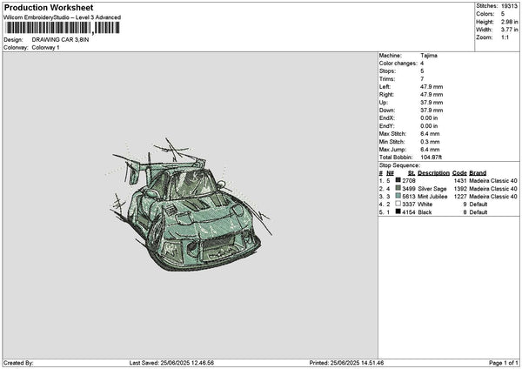The width and height of the screenshot is (522, 369).
Task: Click the Up value '37.9 mm'
Action: (x=432, y=103)
